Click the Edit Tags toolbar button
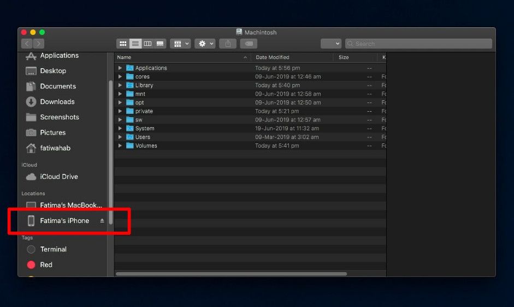 [x=249, y=44]
